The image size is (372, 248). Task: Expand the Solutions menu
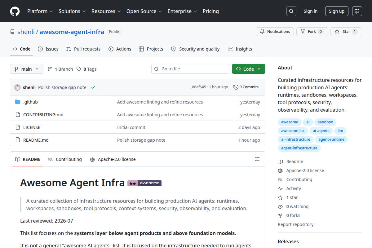(72, 11)
